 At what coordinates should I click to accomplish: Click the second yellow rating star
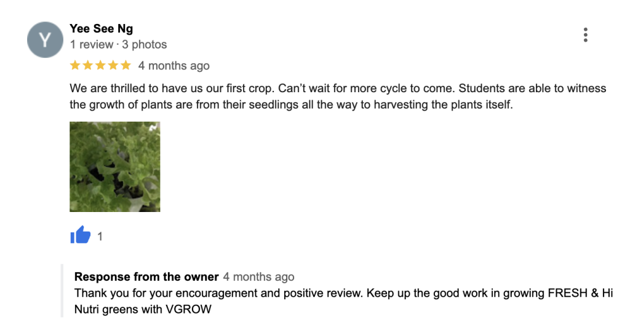(87, 65)
